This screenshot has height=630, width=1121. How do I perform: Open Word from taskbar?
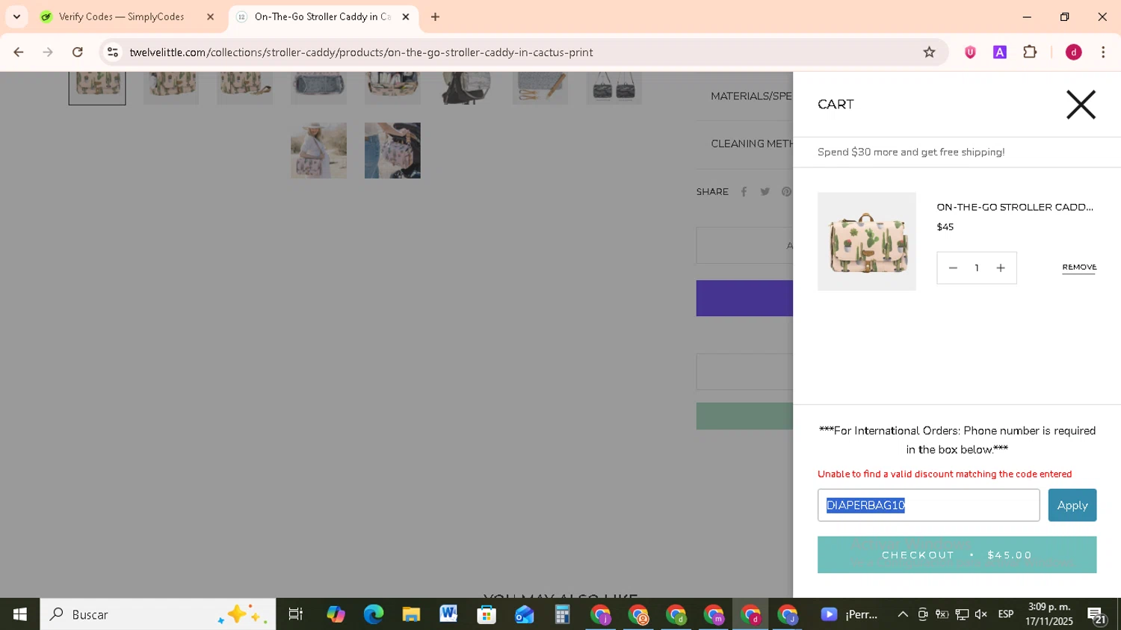tap(448, 614)
